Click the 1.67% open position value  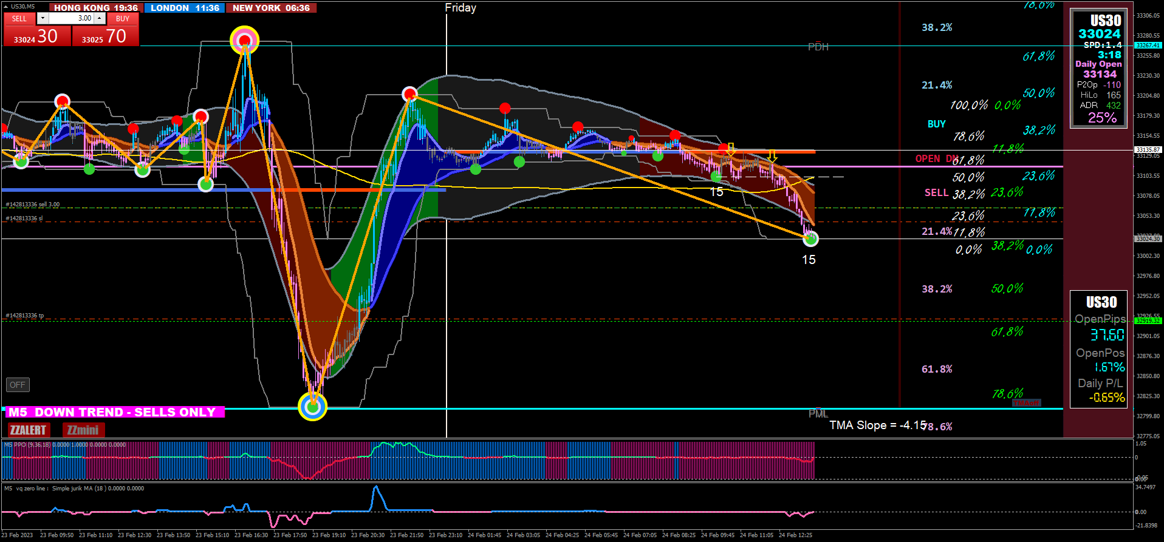[x=1109, y=367]
